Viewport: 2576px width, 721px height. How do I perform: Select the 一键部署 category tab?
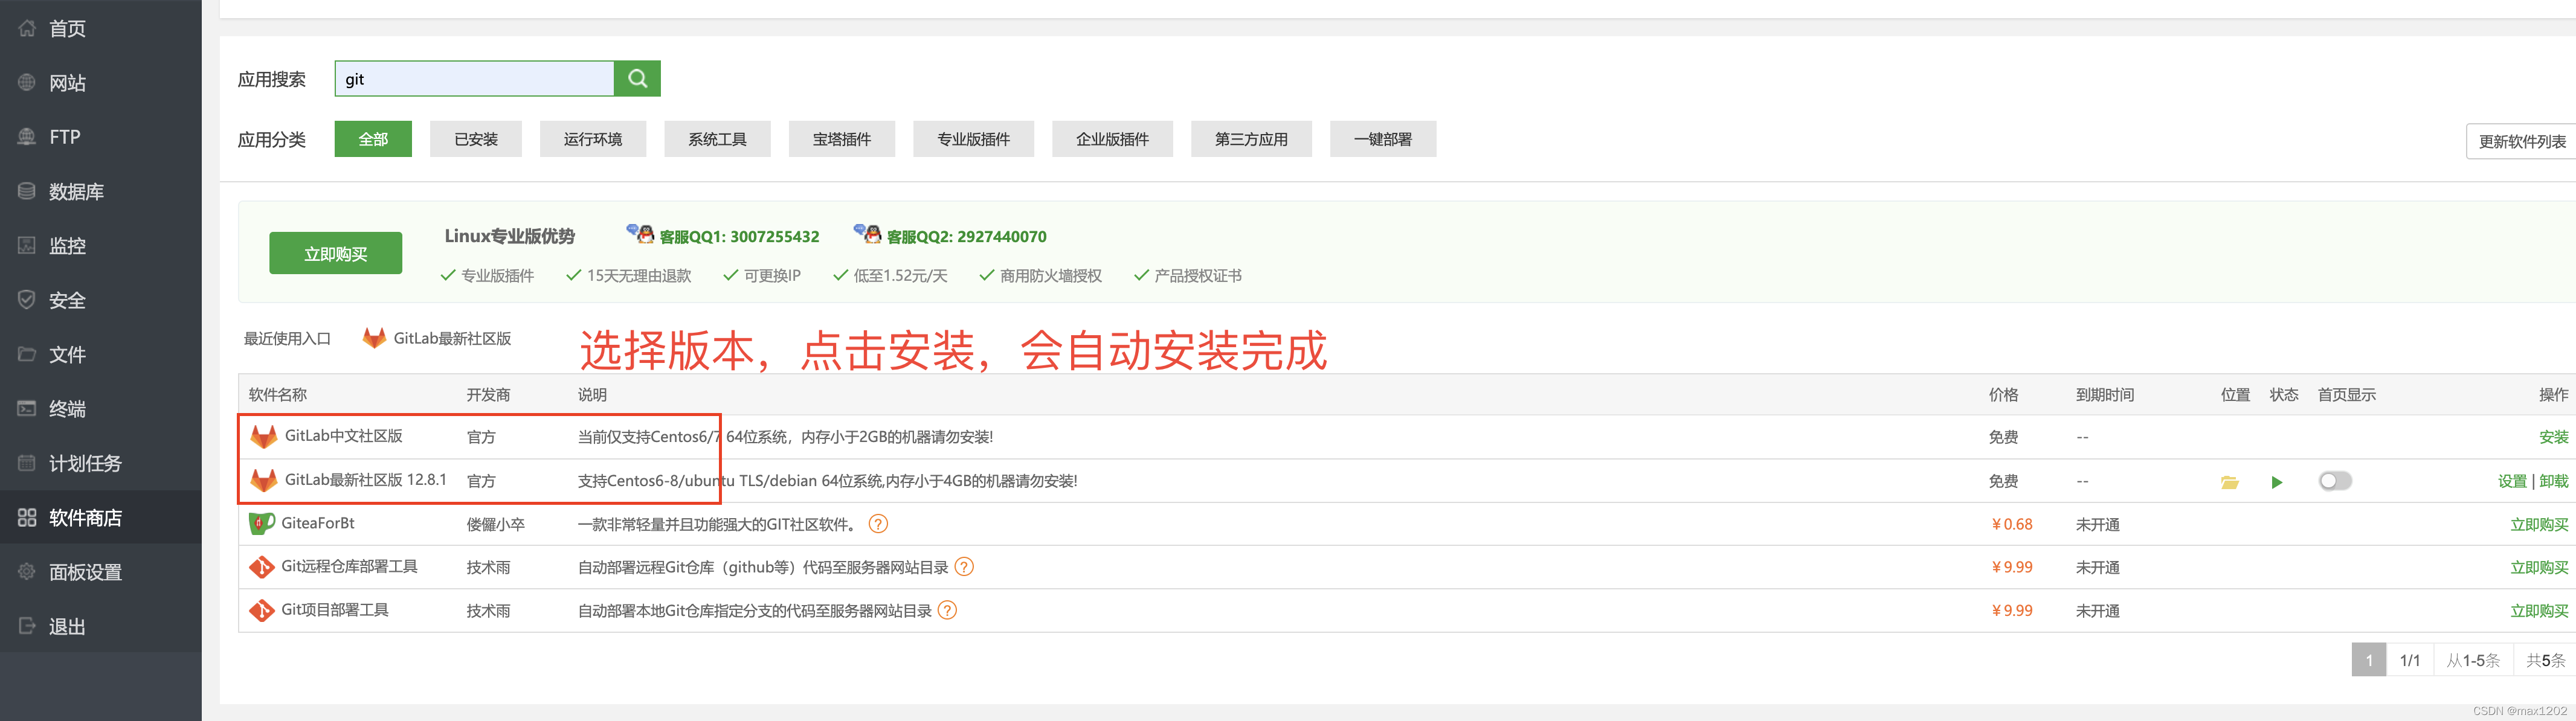pos(1382,140)
